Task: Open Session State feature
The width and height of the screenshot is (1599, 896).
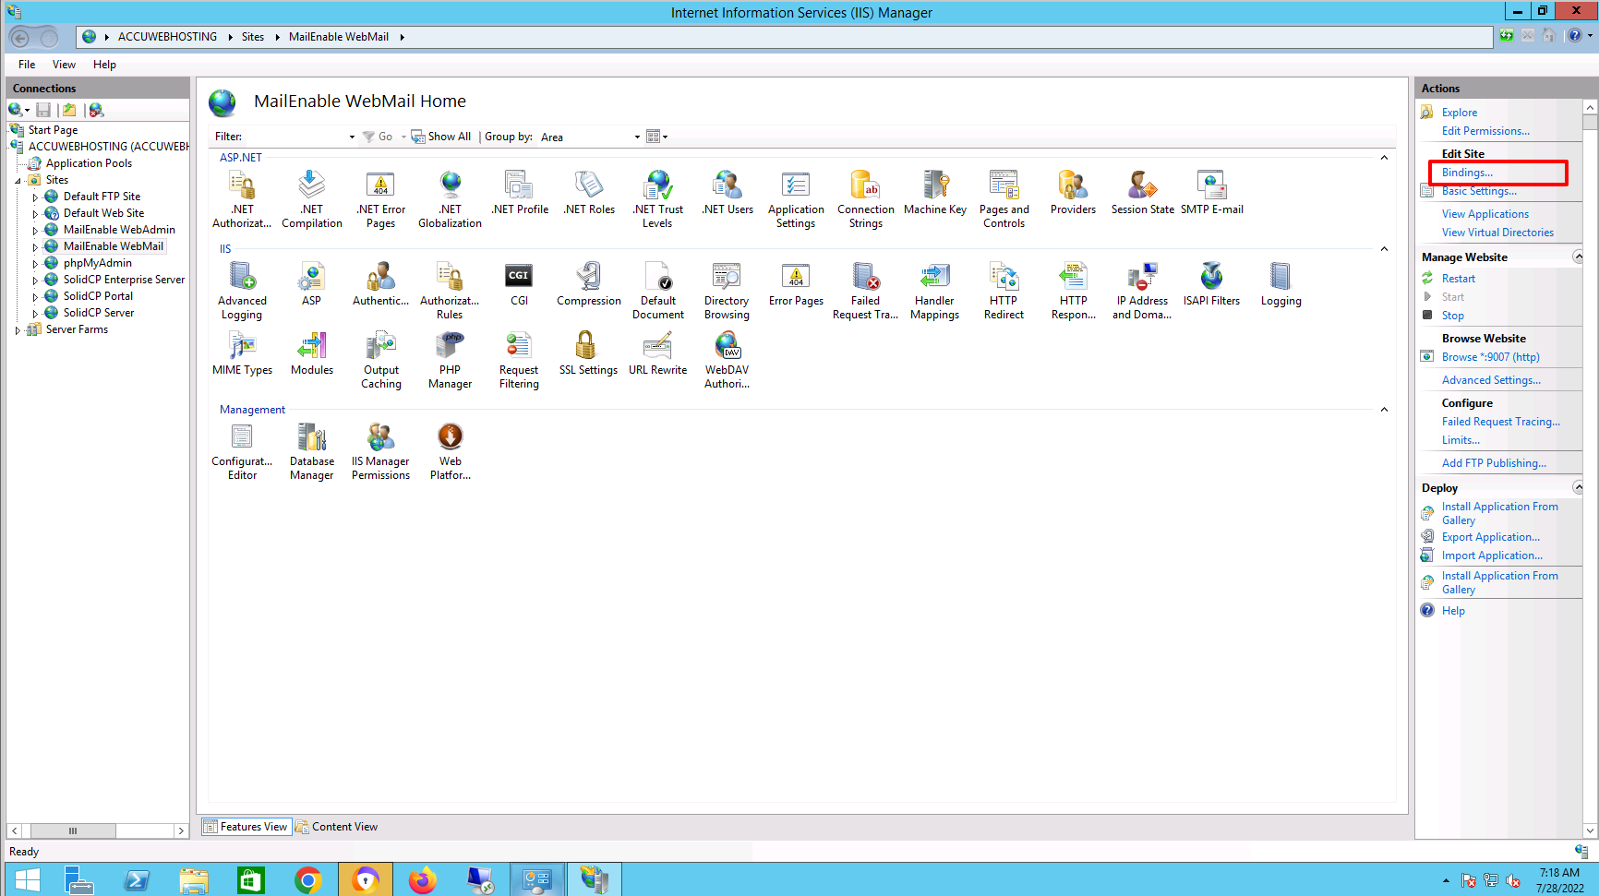Action: [x=1143, y=193]
